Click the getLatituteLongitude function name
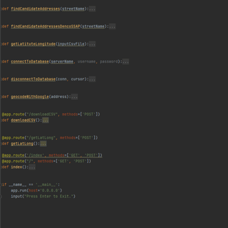Viewport: 228px width, 228px height. 33,44
